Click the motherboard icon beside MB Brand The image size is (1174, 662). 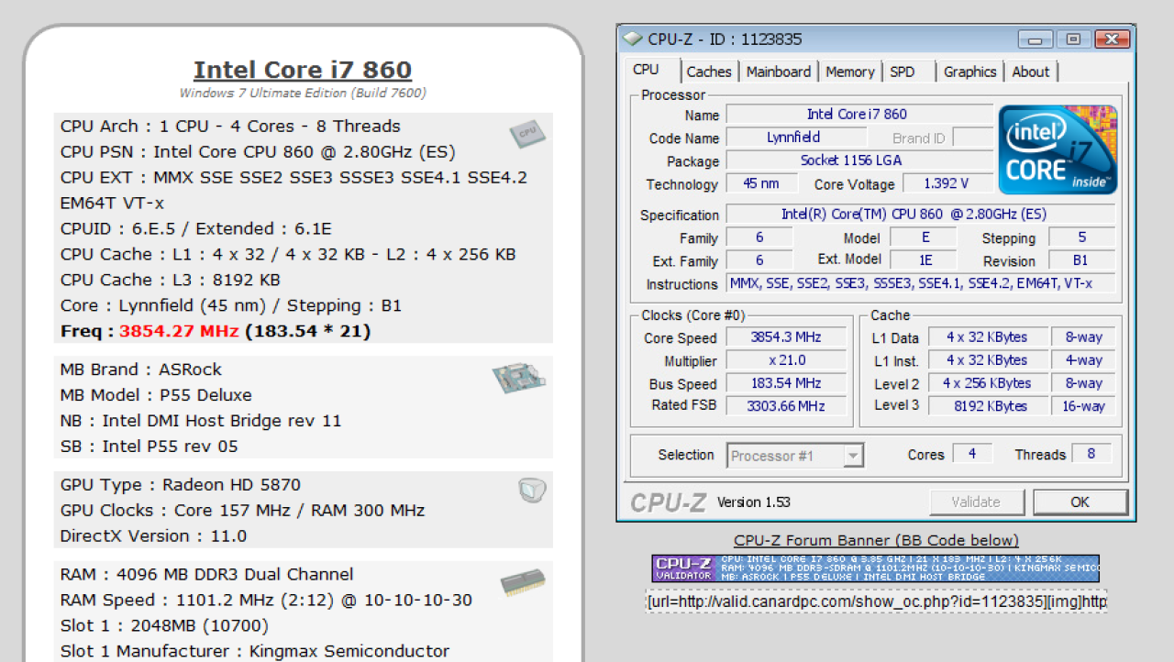tap(518, 378)
